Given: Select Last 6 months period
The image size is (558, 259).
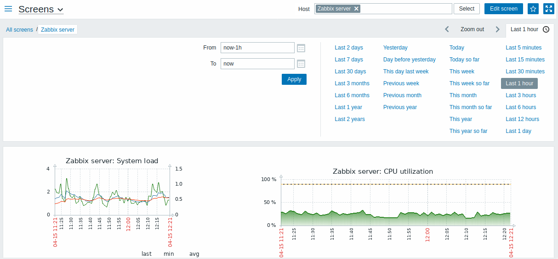Looking at the screenshot, I should pyautogui.click(x=352, y=95).
